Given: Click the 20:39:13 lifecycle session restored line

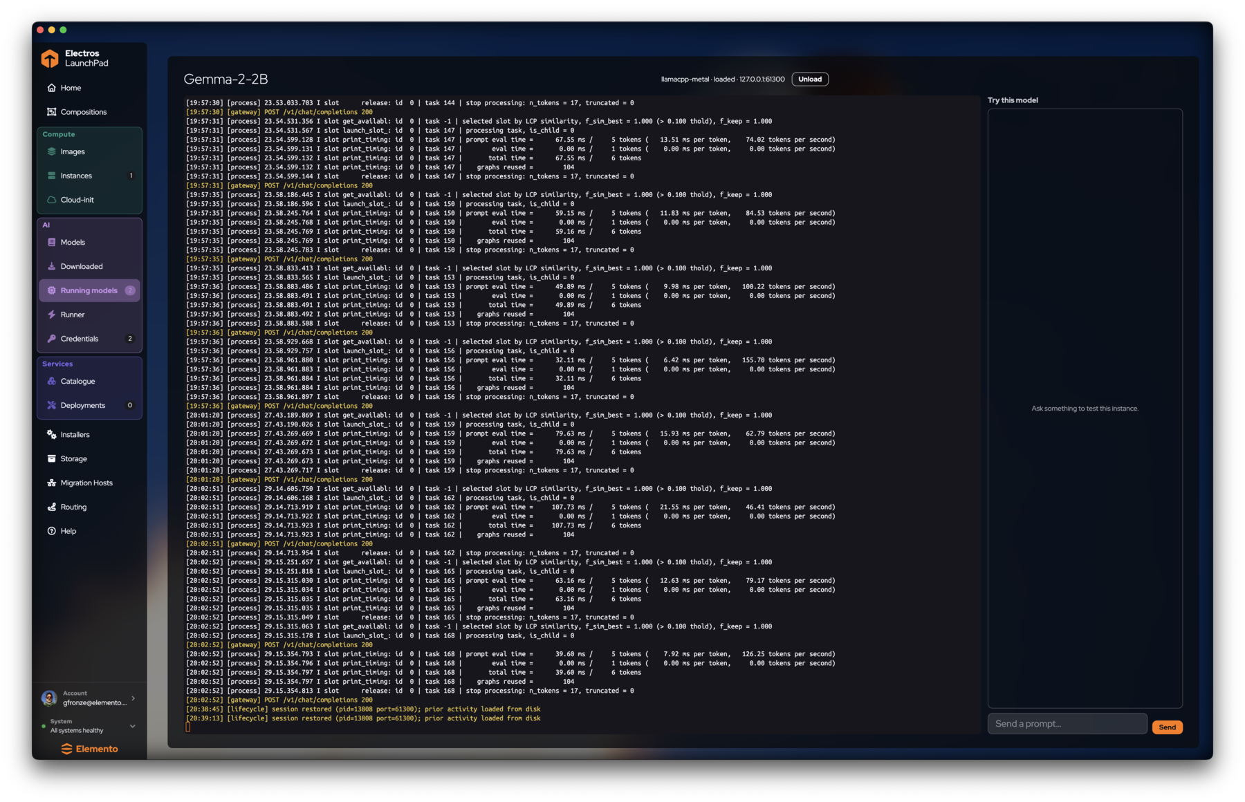Looking at the screenshot, I should (x=363, y=718).
